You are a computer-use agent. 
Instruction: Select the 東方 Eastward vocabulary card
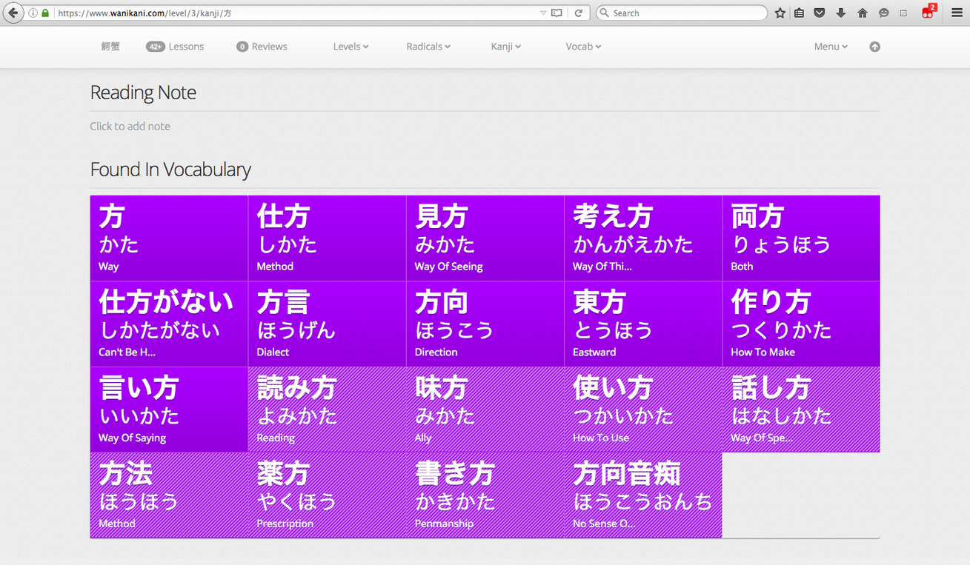643,324
